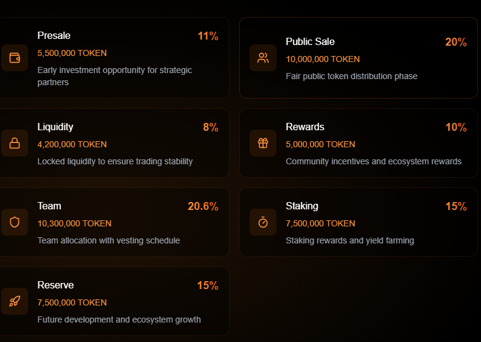Click the wallet icon beside Presale

(x=15, y=58)
